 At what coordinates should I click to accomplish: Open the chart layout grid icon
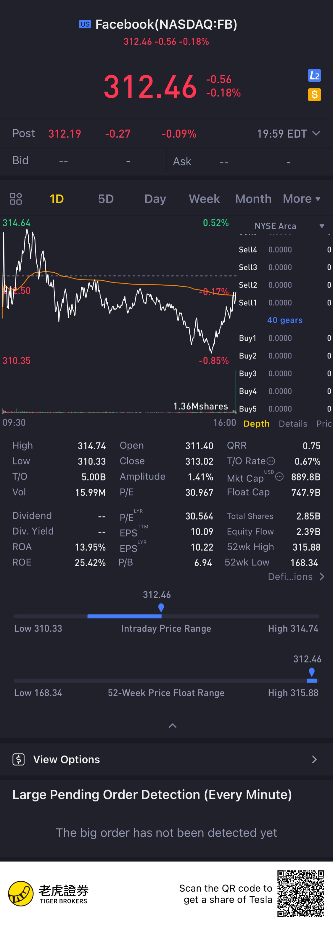(x=16, y=199)
